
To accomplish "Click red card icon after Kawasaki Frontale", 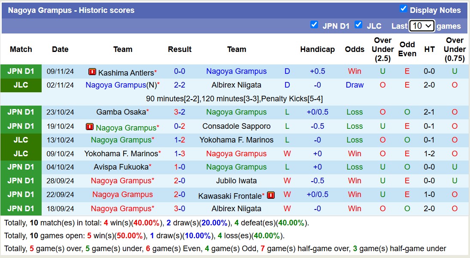I will click(271, 195).
